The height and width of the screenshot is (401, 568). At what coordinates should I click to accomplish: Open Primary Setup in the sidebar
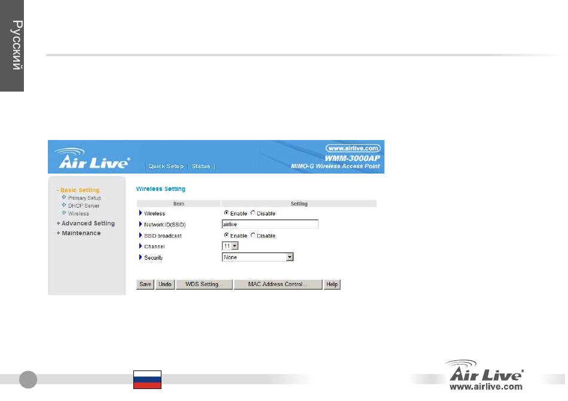pyautogui.click(x=84, y=198)
